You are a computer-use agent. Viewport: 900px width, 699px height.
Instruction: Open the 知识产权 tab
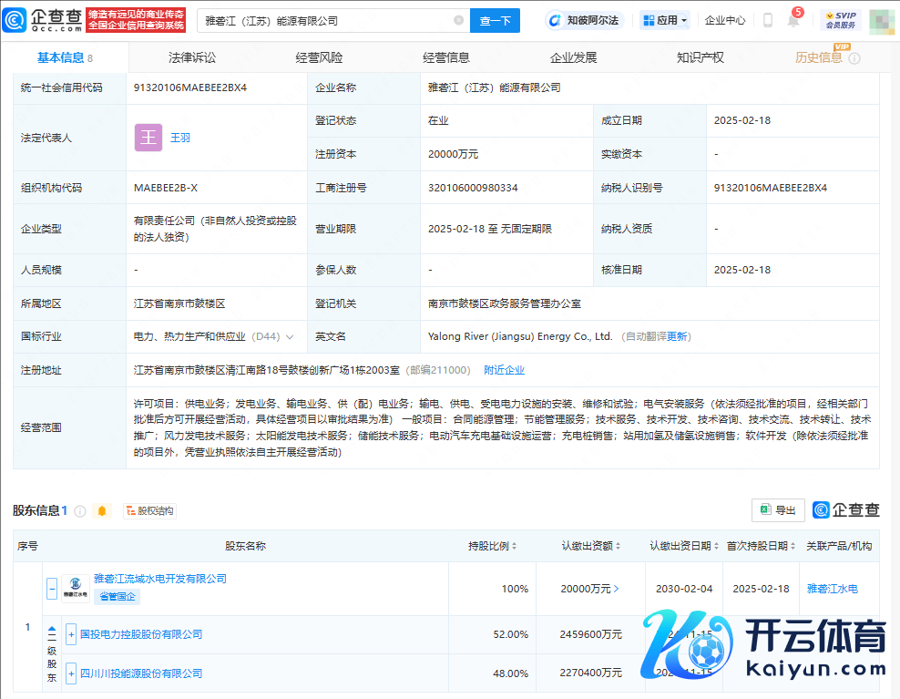[700, 57]
